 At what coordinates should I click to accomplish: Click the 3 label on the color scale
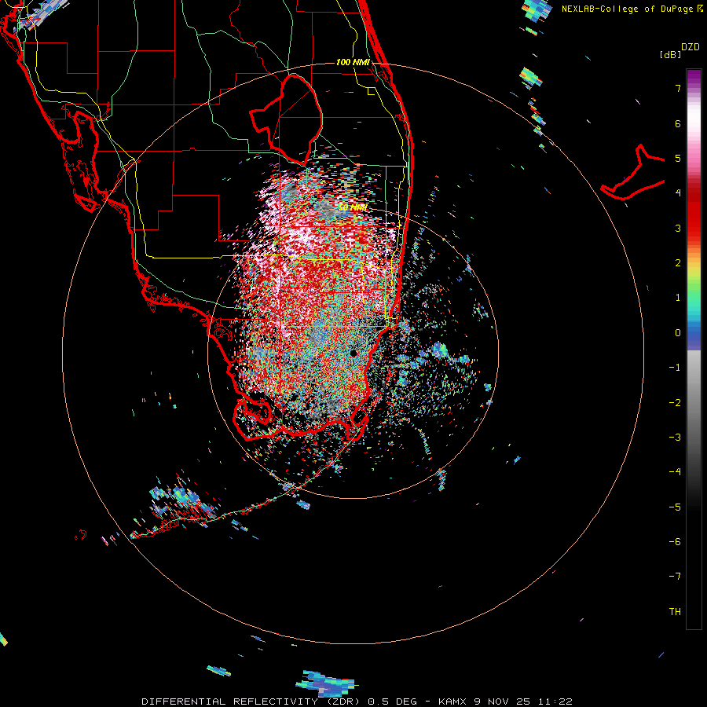[678, 228]
